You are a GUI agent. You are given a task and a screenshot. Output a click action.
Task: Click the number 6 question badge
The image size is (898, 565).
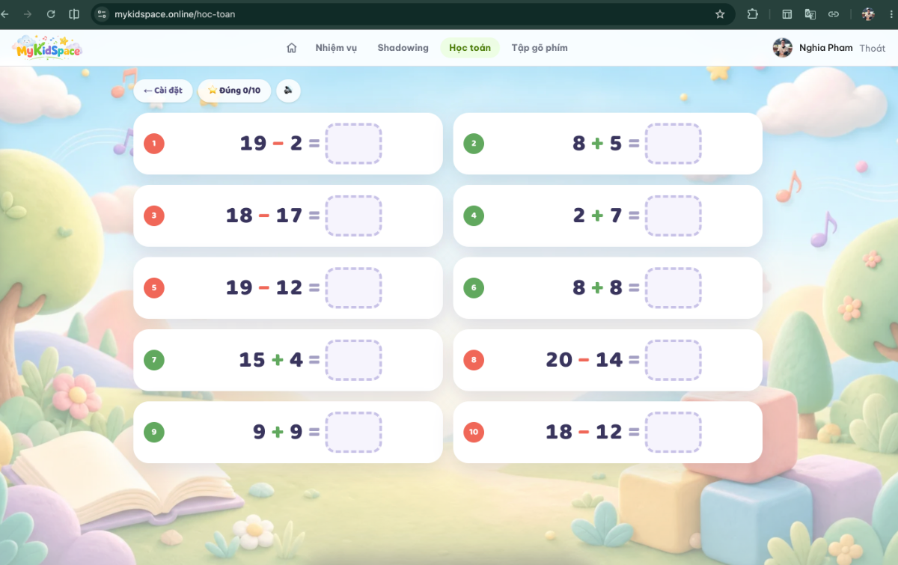click(x=474, y=288)
